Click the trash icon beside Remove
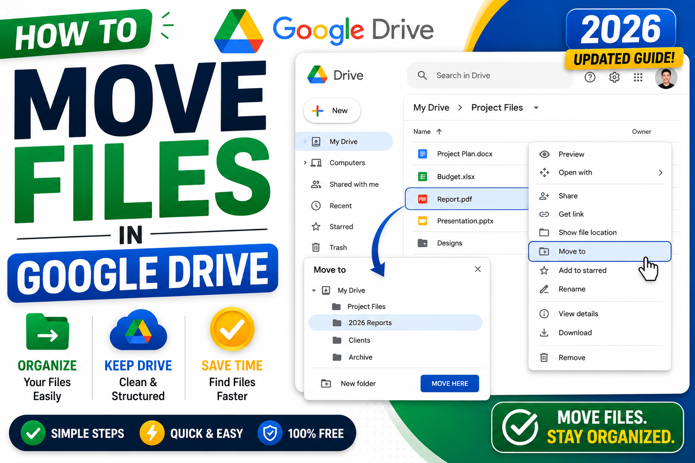This screenshot has width=695, height=463. tap(544, 358)
